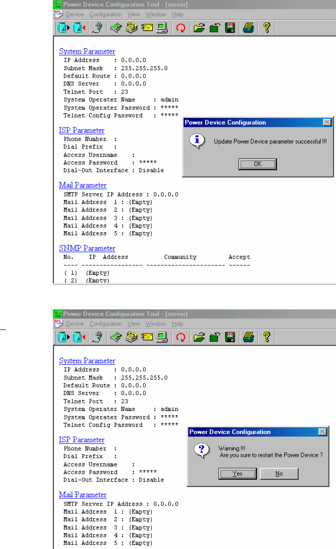Open Help menu in restart-warning window
The height and width of the screenshot is (549, 336).
click(177, 324)
